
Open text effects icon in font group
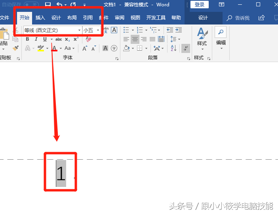(x=27, y=48)
